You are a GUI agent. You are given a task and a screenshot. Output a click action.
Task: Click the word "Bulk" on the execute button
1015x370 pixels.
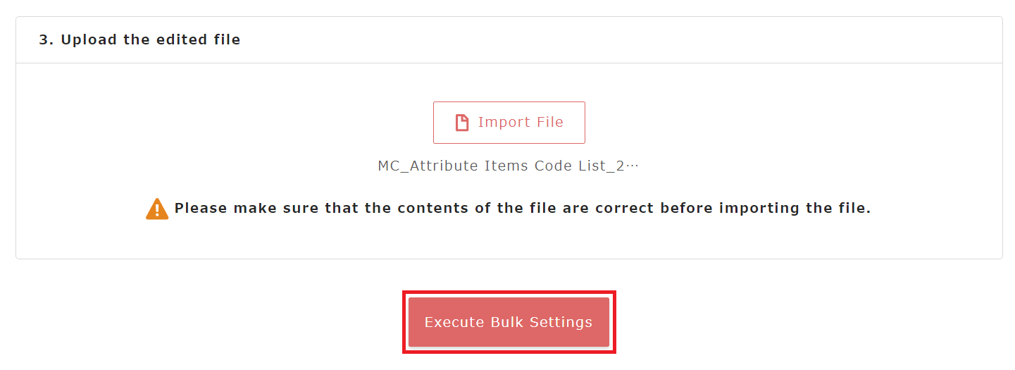[x=507, y=322]
